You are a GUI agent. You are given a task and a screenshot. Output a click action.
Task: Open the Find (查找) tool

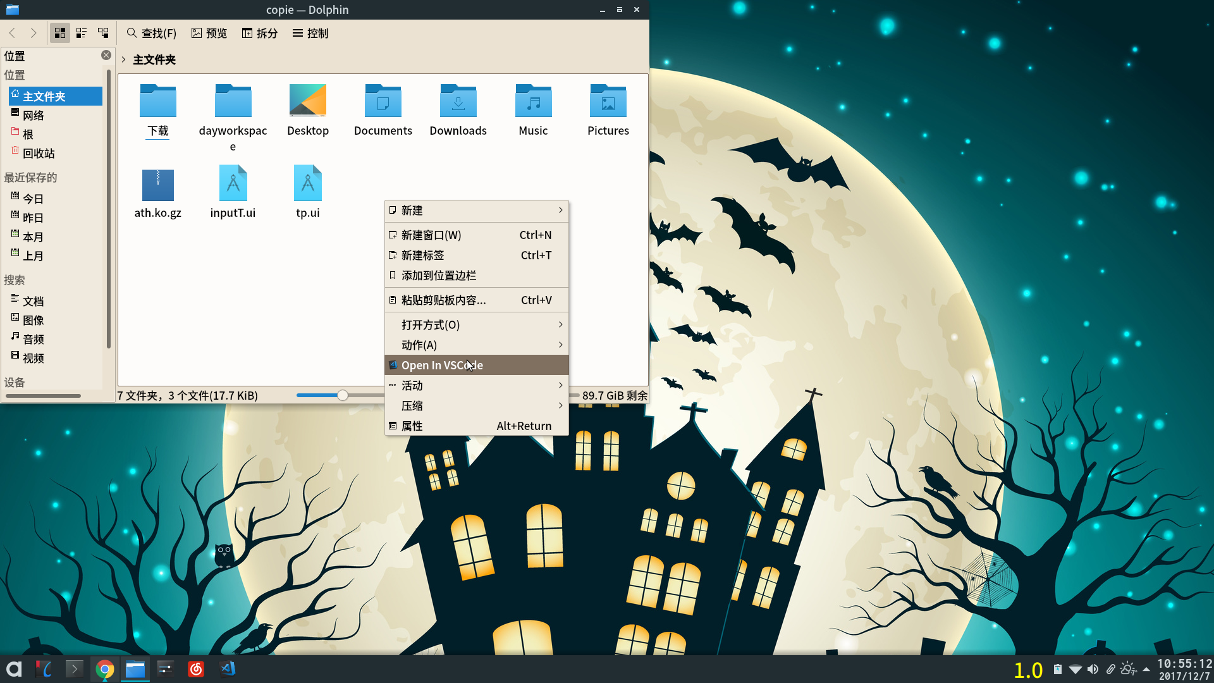coord(152,33)
